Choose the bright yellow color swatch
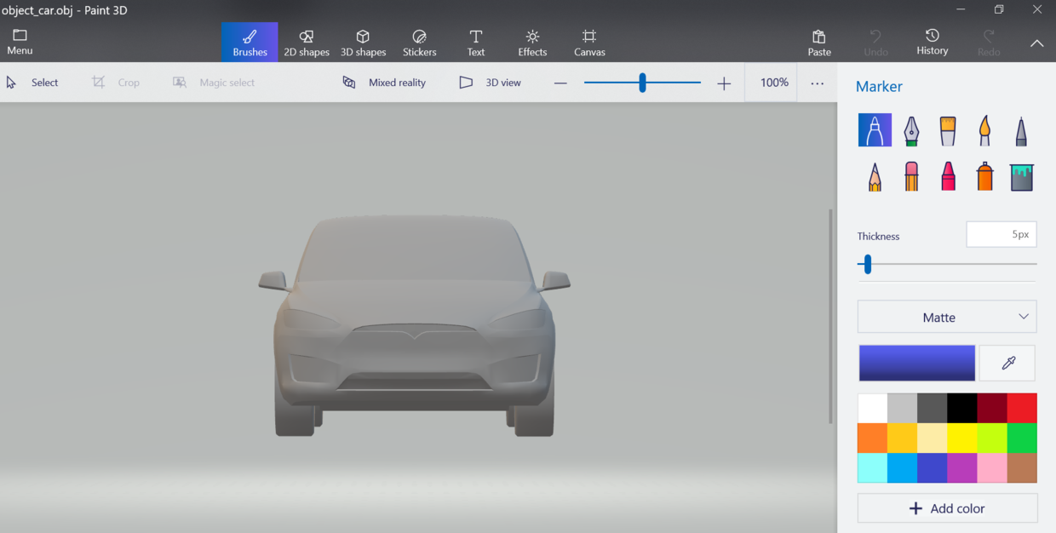1056x533 pixels. tap(962, 438)
